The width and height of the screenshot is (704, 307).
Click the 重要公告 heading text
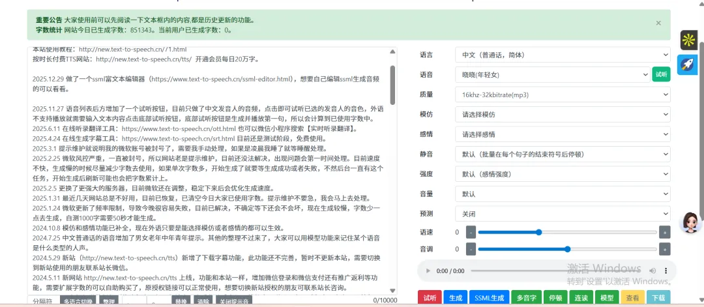pyautogui.click(x=49, y=20)
